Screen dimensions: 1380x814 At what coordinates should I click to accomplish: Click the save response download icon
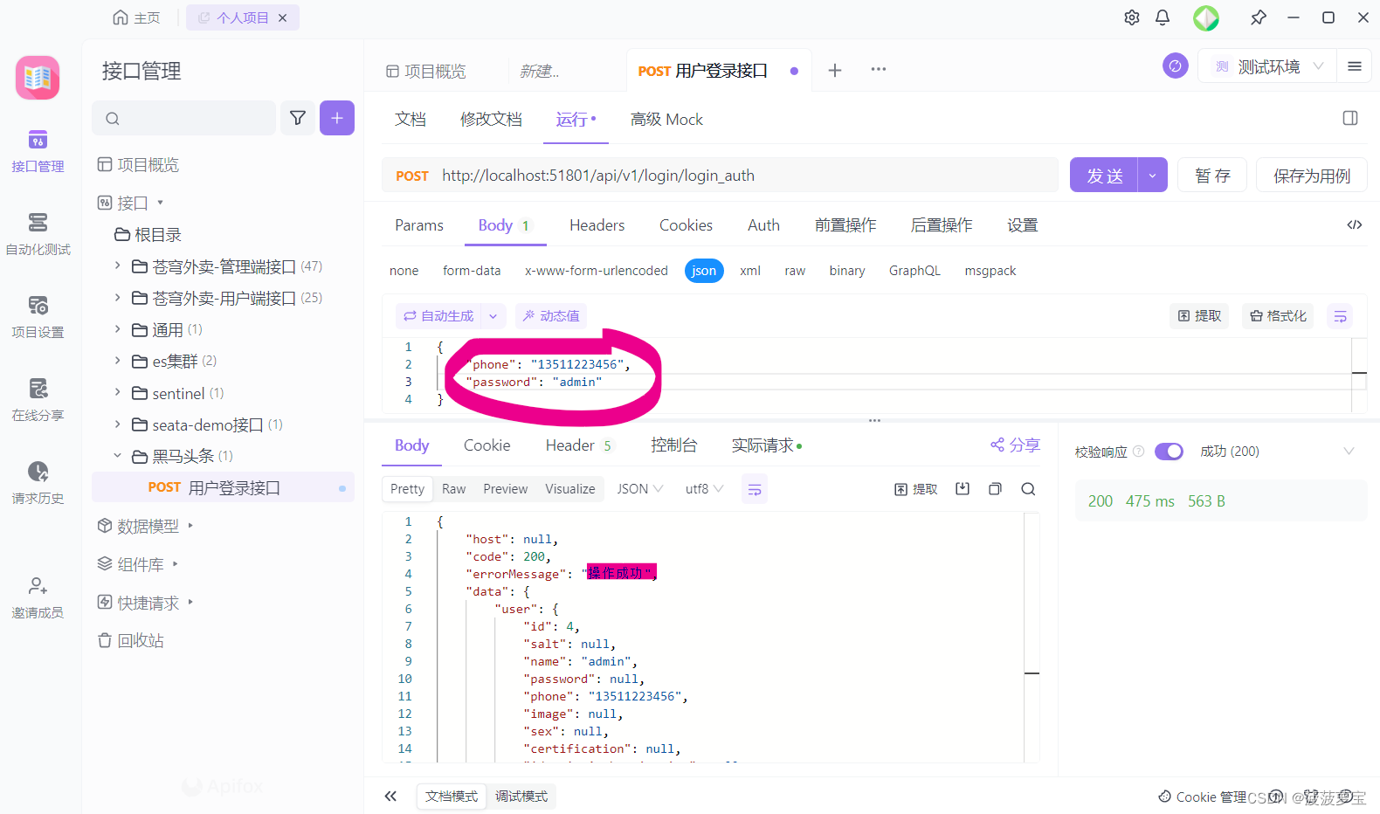tap(963, 489)
